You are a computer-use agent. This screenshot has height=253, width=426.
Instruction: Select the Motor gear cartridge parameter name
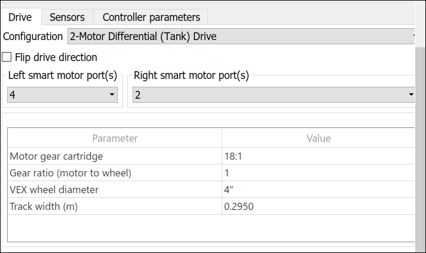click(x=57, y=157)
